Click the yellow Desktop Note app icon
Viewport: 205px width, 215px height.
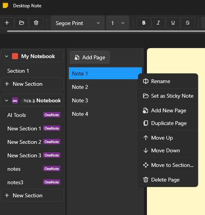click(5, 6)
